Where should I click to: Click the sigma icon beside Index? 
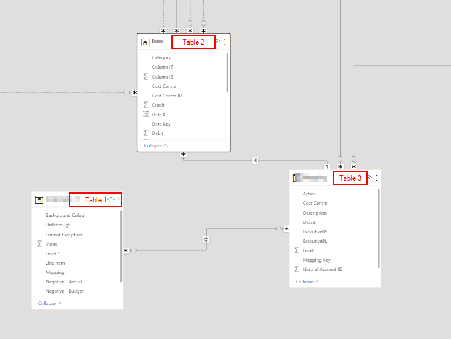(x=39, y=244)
